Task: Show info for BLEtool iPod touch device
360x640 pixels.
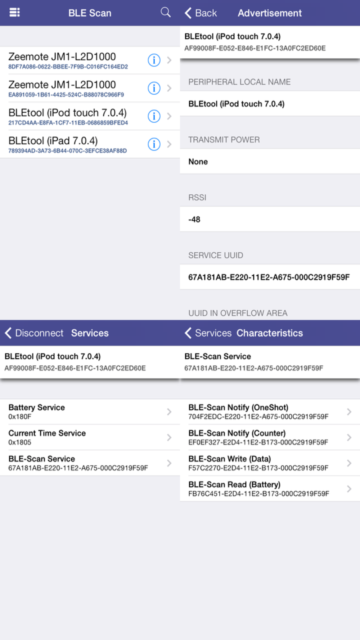Action: (154, 116)
